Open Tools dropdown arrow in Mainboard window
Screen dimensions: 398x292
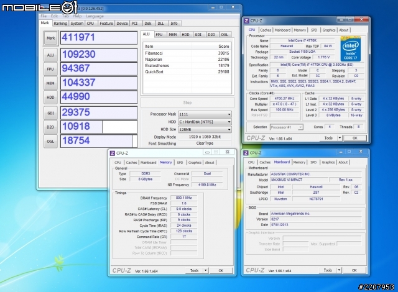pyautogui.click(x=339, y=270)
